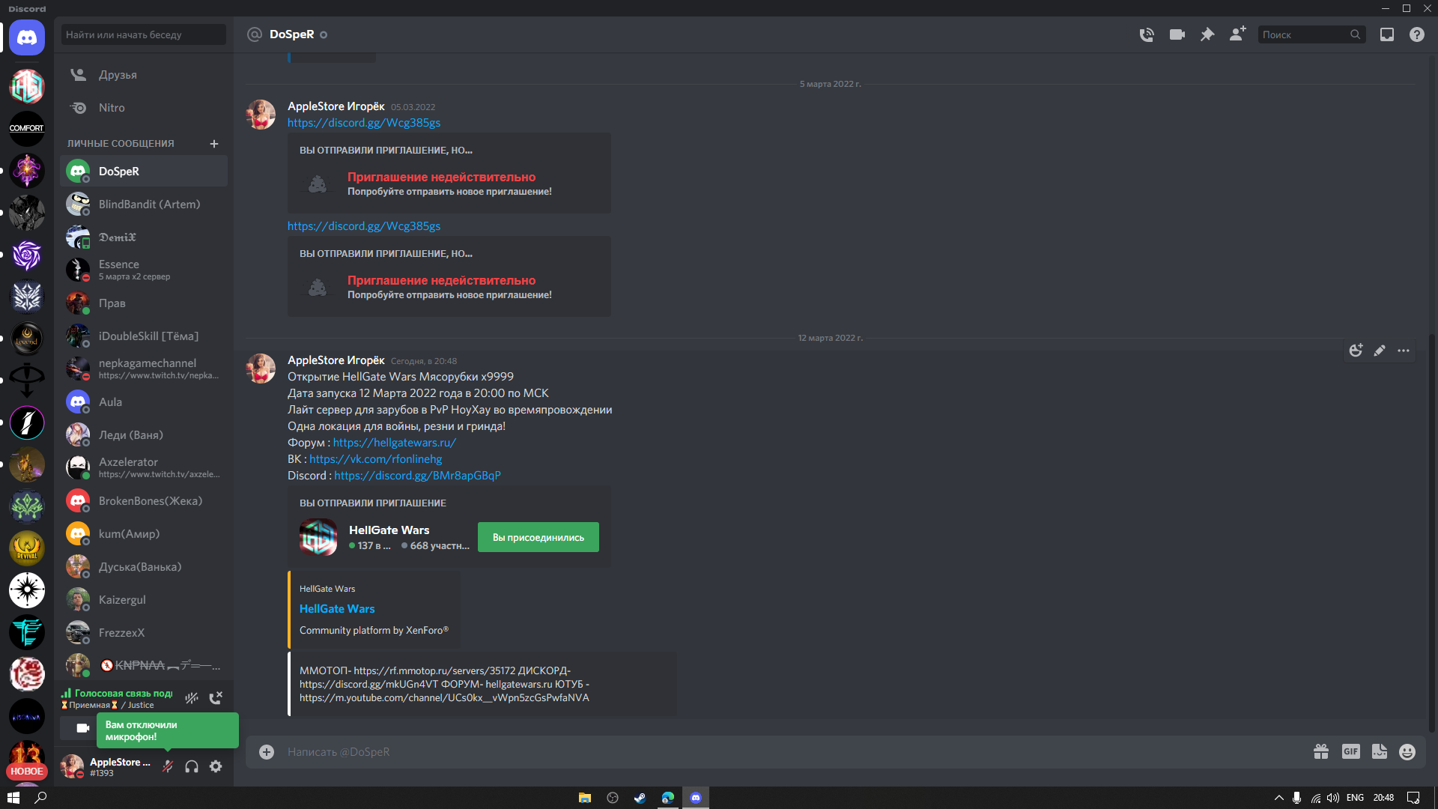The height and width of the screenshot is (809, 1438).
Task: Open Steam from taskbar
Action: (x=640, y=798)
